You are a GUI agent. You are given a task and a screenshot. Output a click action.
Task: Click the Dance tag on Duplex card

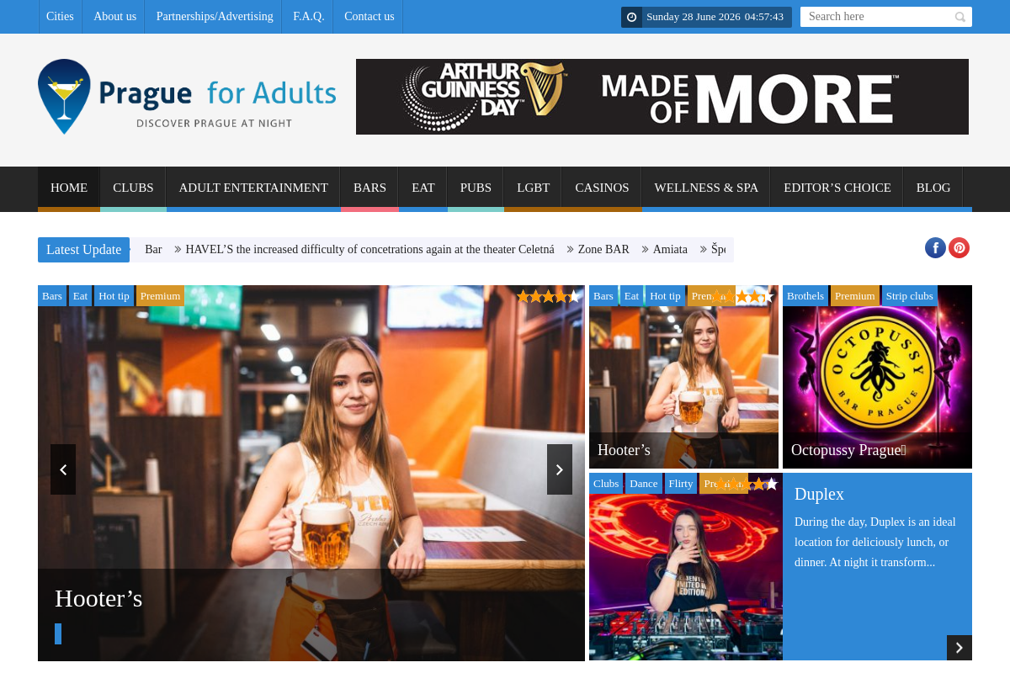coord(644,484)
